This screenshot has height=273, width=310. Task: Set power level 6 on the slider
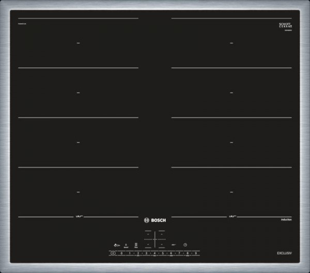(171, 253)
